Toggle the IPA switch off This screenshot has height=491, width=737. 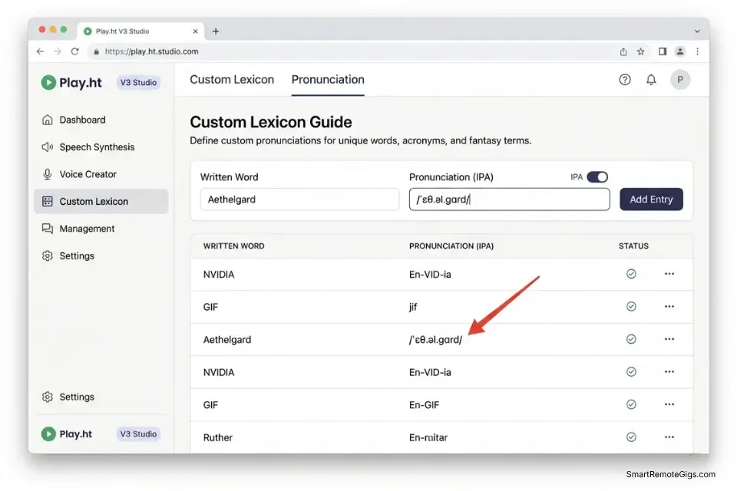597,177
